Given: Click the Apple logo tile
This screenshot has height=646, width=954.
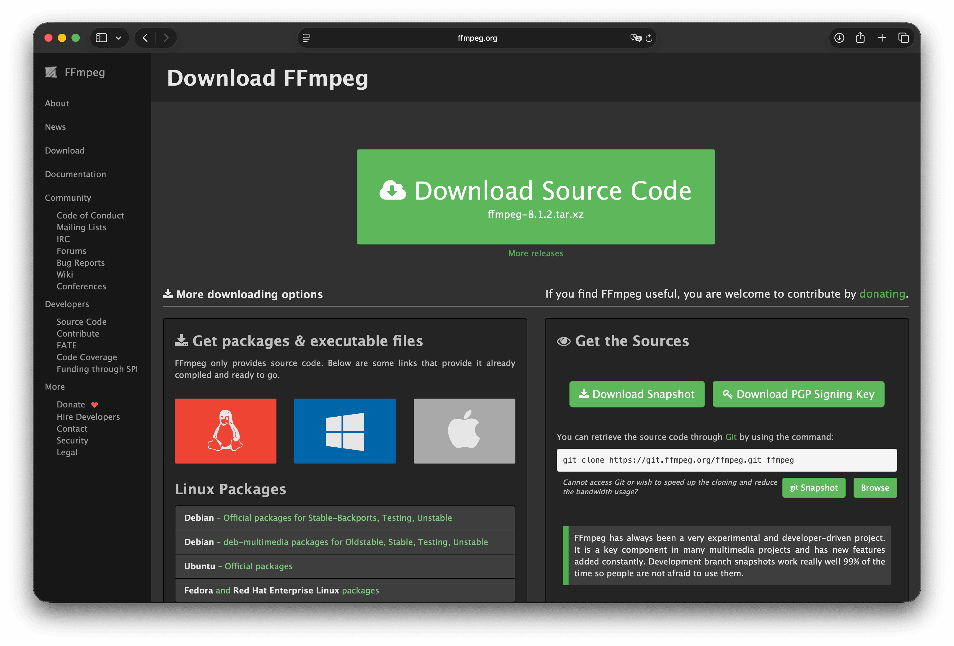Looking at the screenshot, I should tap(464, 431).
